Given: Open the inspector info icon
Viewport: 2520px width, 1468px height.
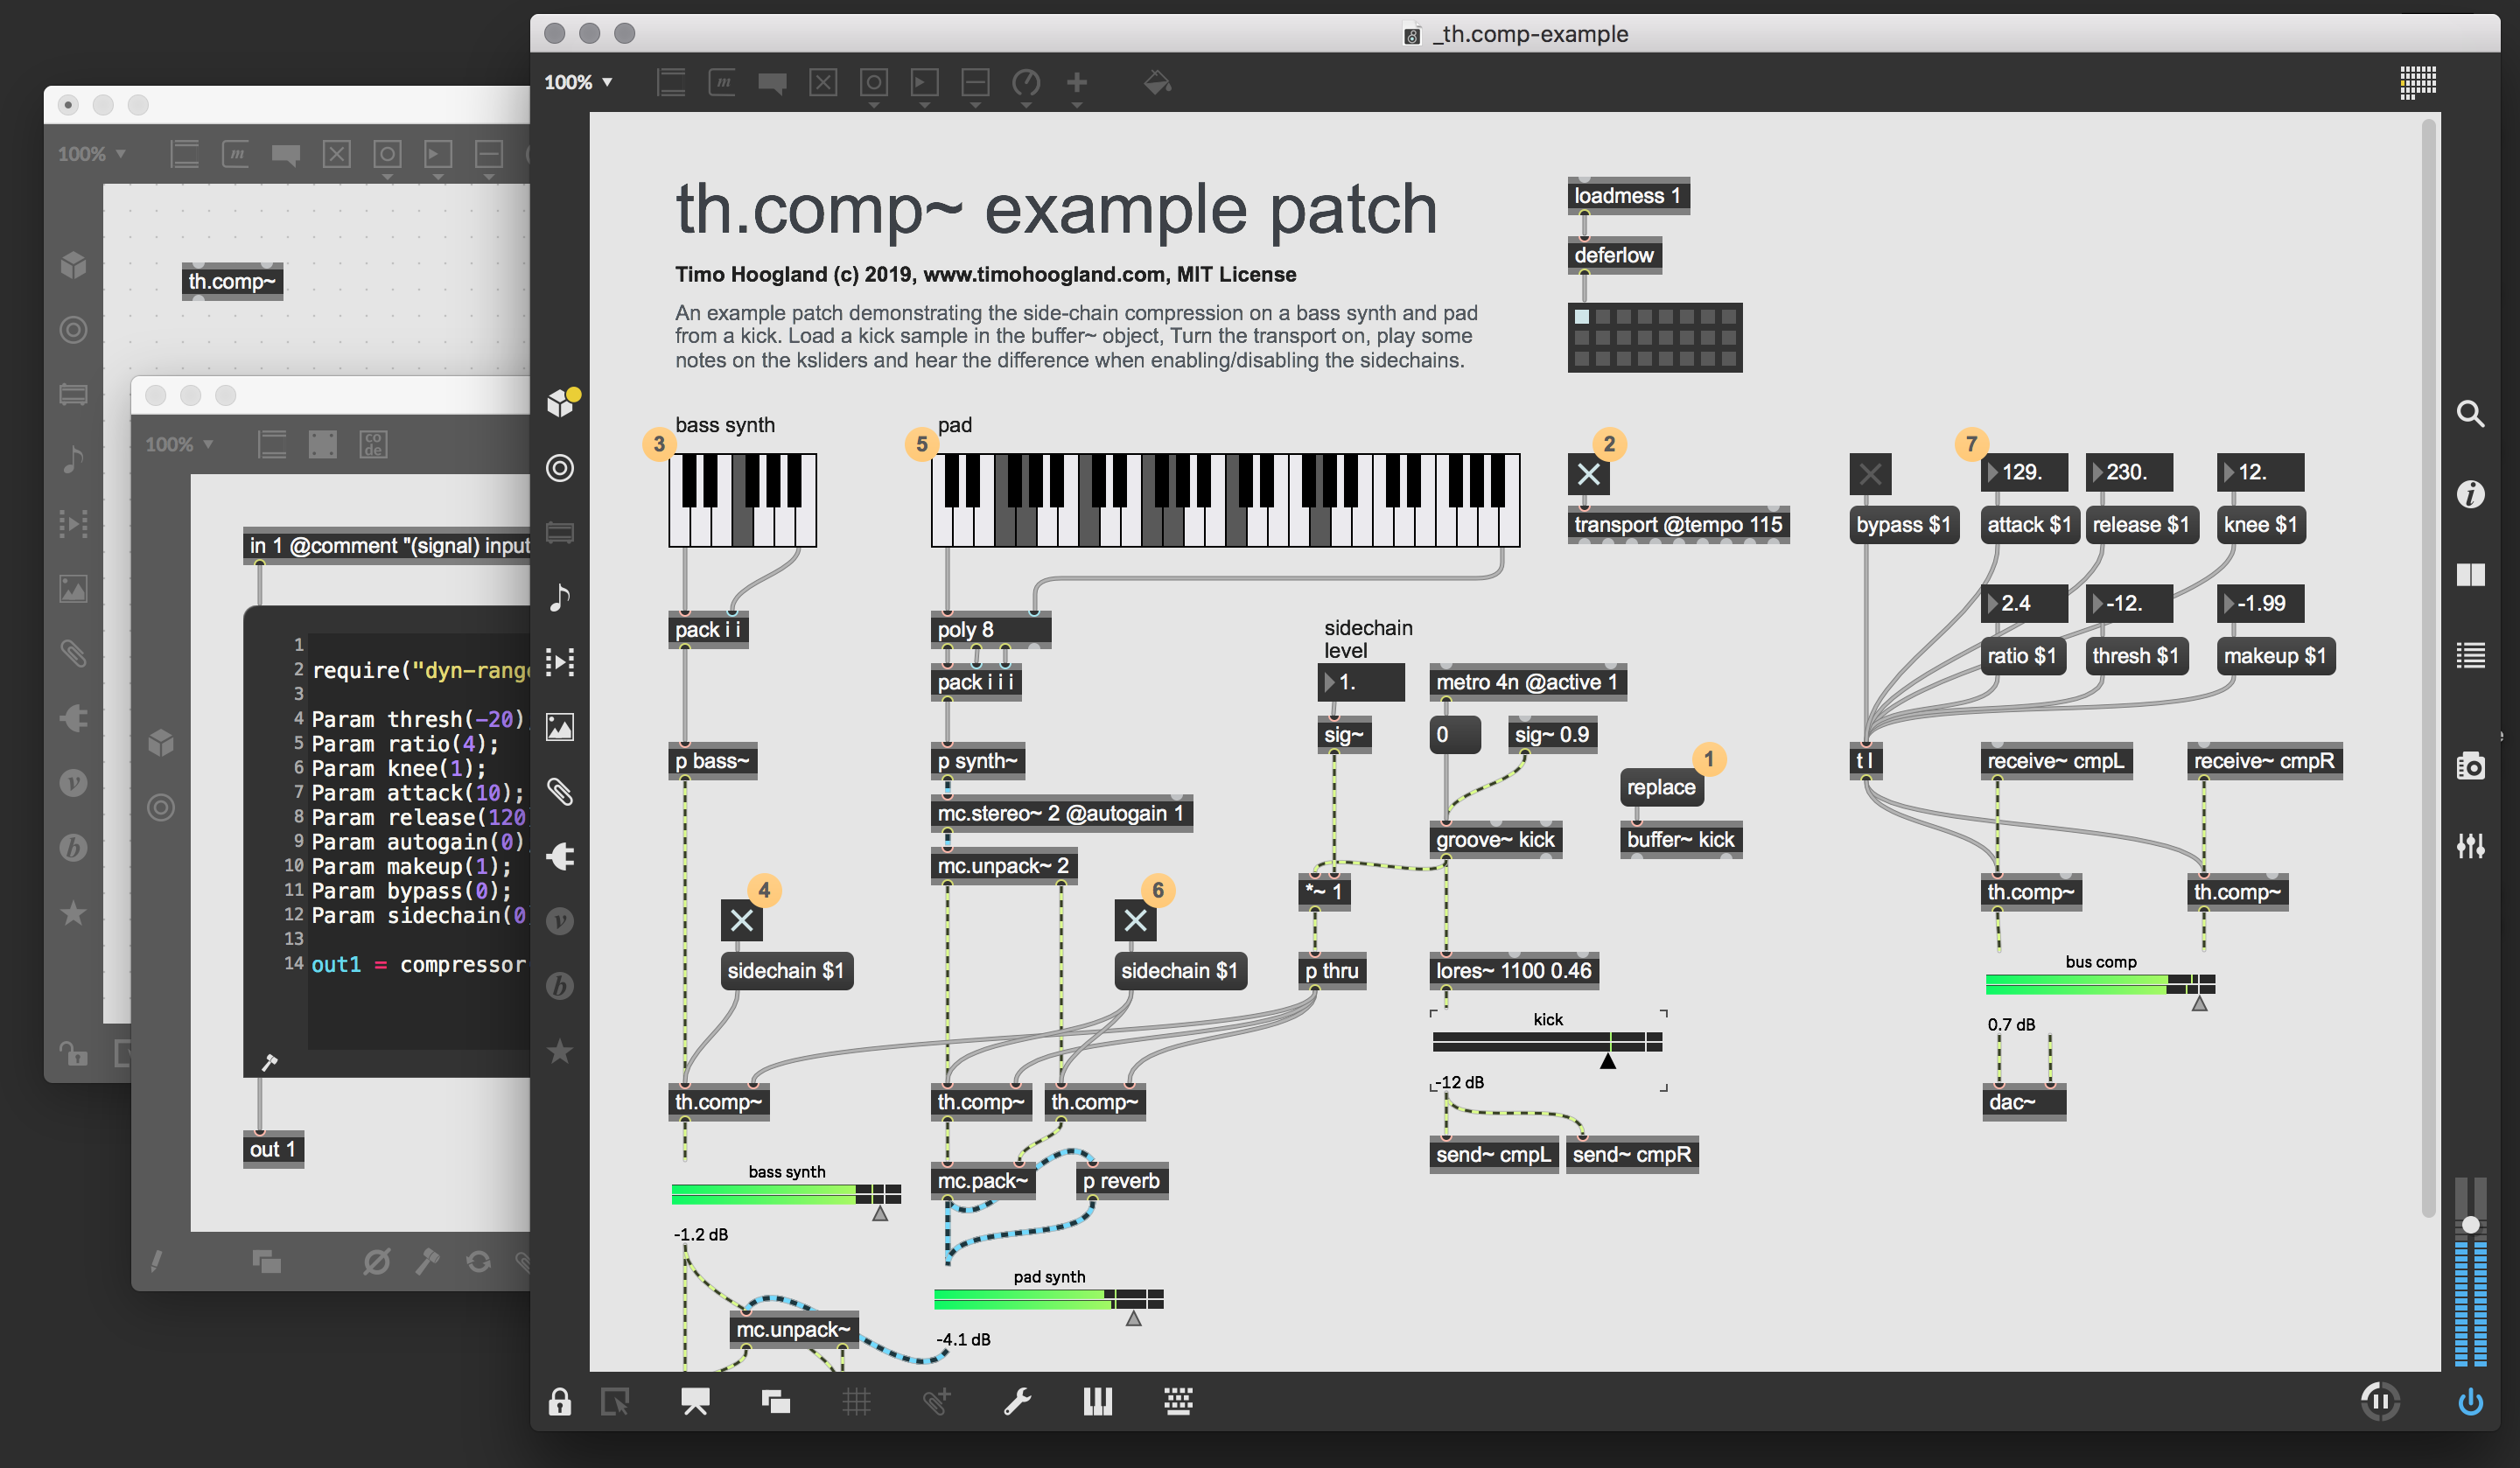Looking at the screenshot, I should (2470, 494).
